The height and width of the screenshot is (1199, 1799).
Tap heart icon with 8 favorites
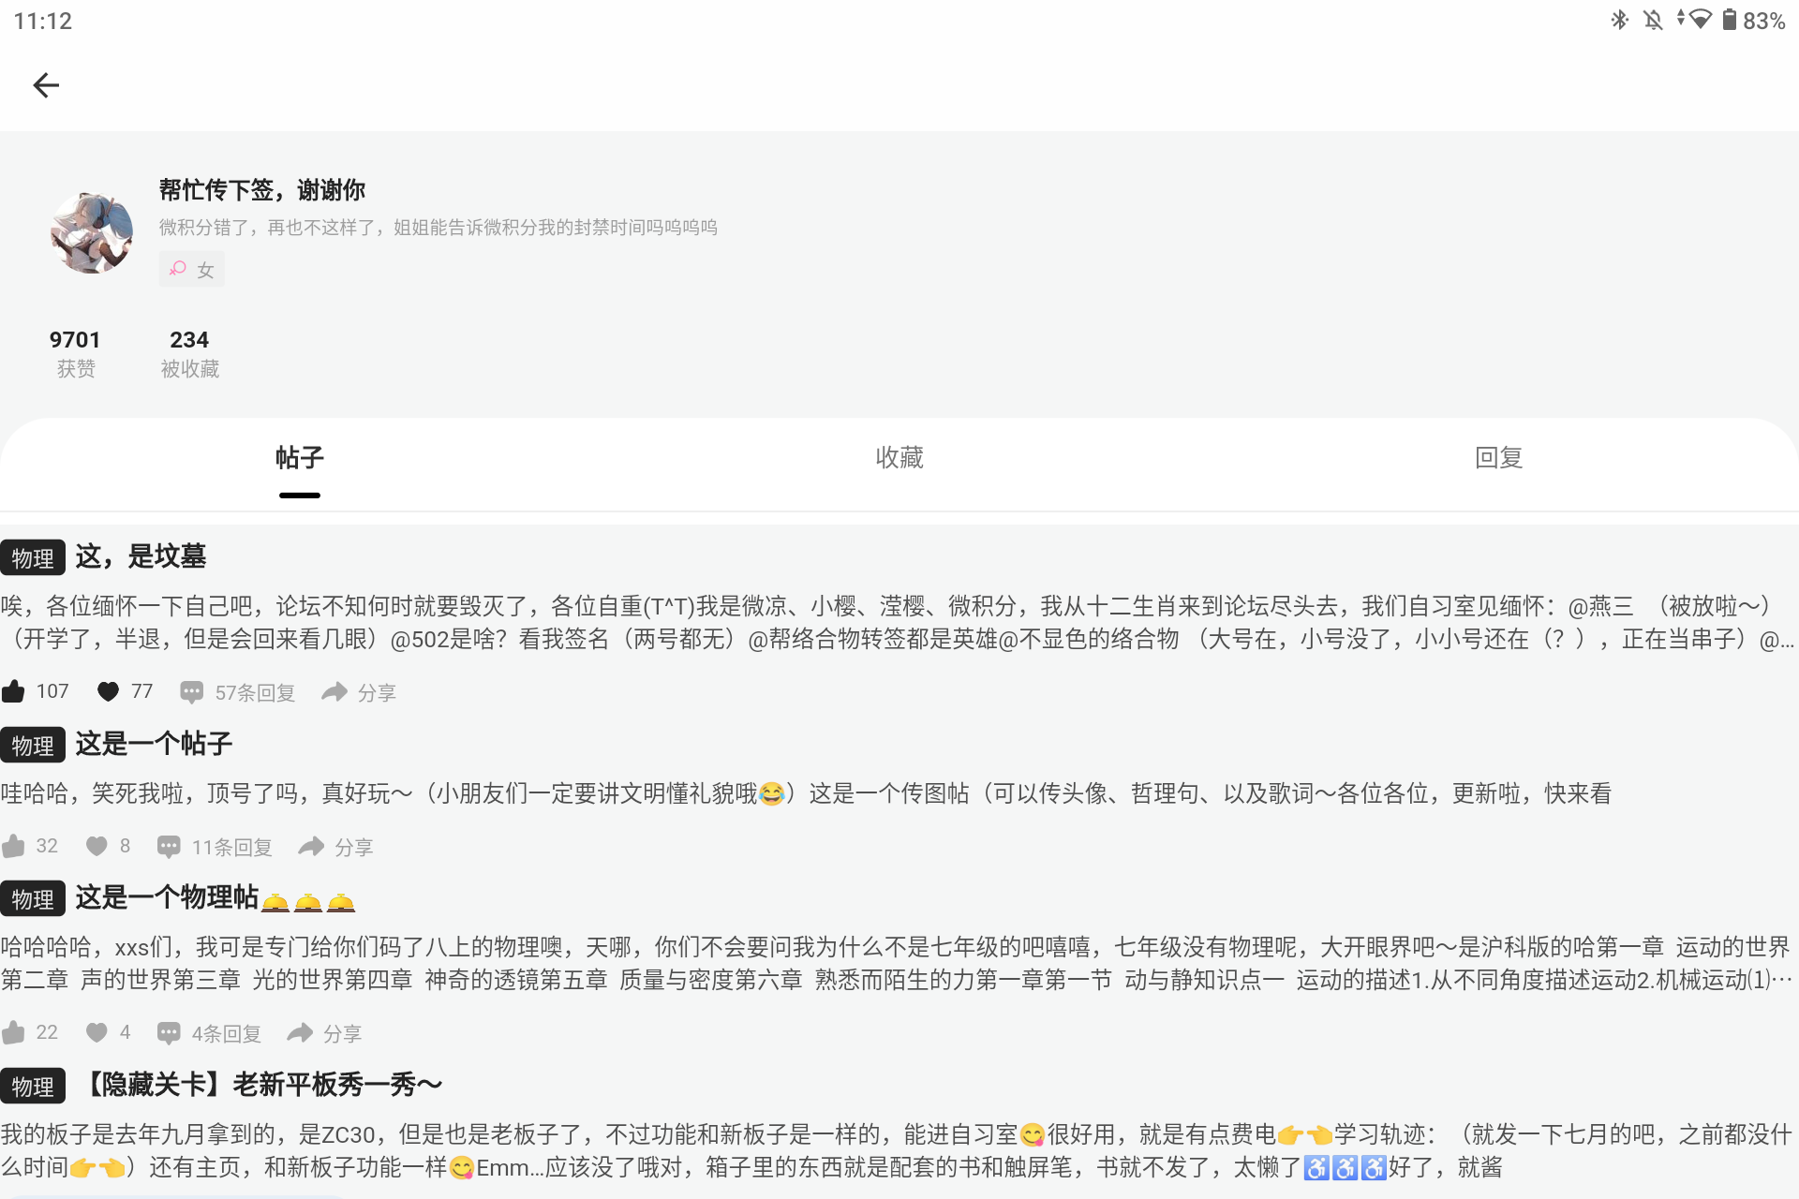click(97, 847)
